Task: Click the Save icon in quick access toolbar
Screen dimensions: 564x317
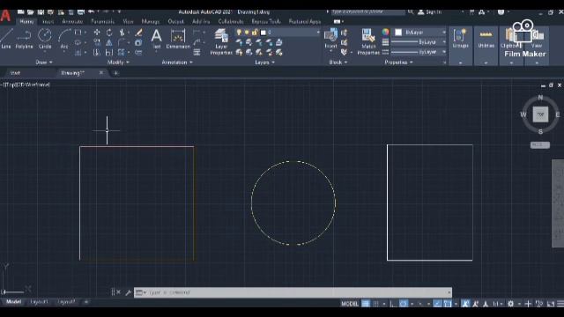Action: pos(41,11)
